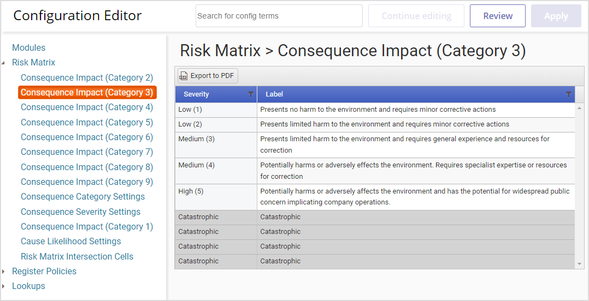Select the High (5) severity row
Image resolution: width=589 pixels, height=301 pixels.
click(x=375, y=197)
